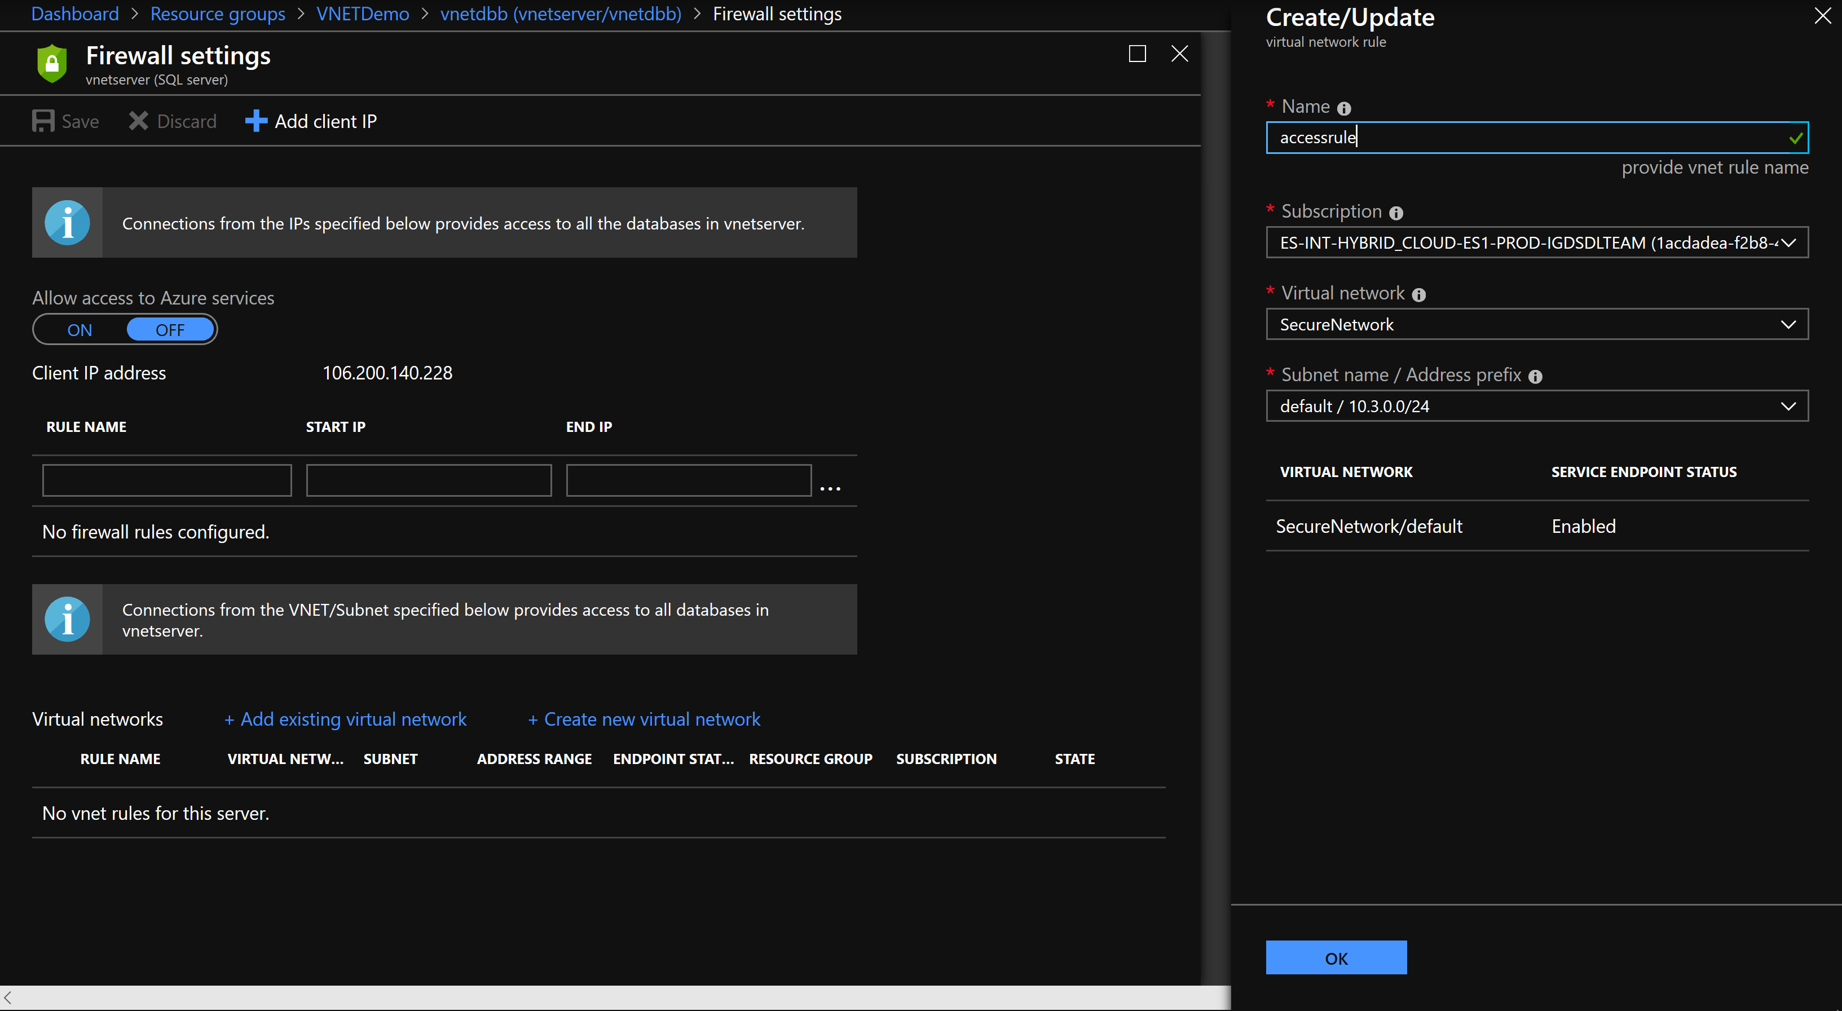
Task: Click the Name input field with accessrule
Action: [x=1537, y=137]
